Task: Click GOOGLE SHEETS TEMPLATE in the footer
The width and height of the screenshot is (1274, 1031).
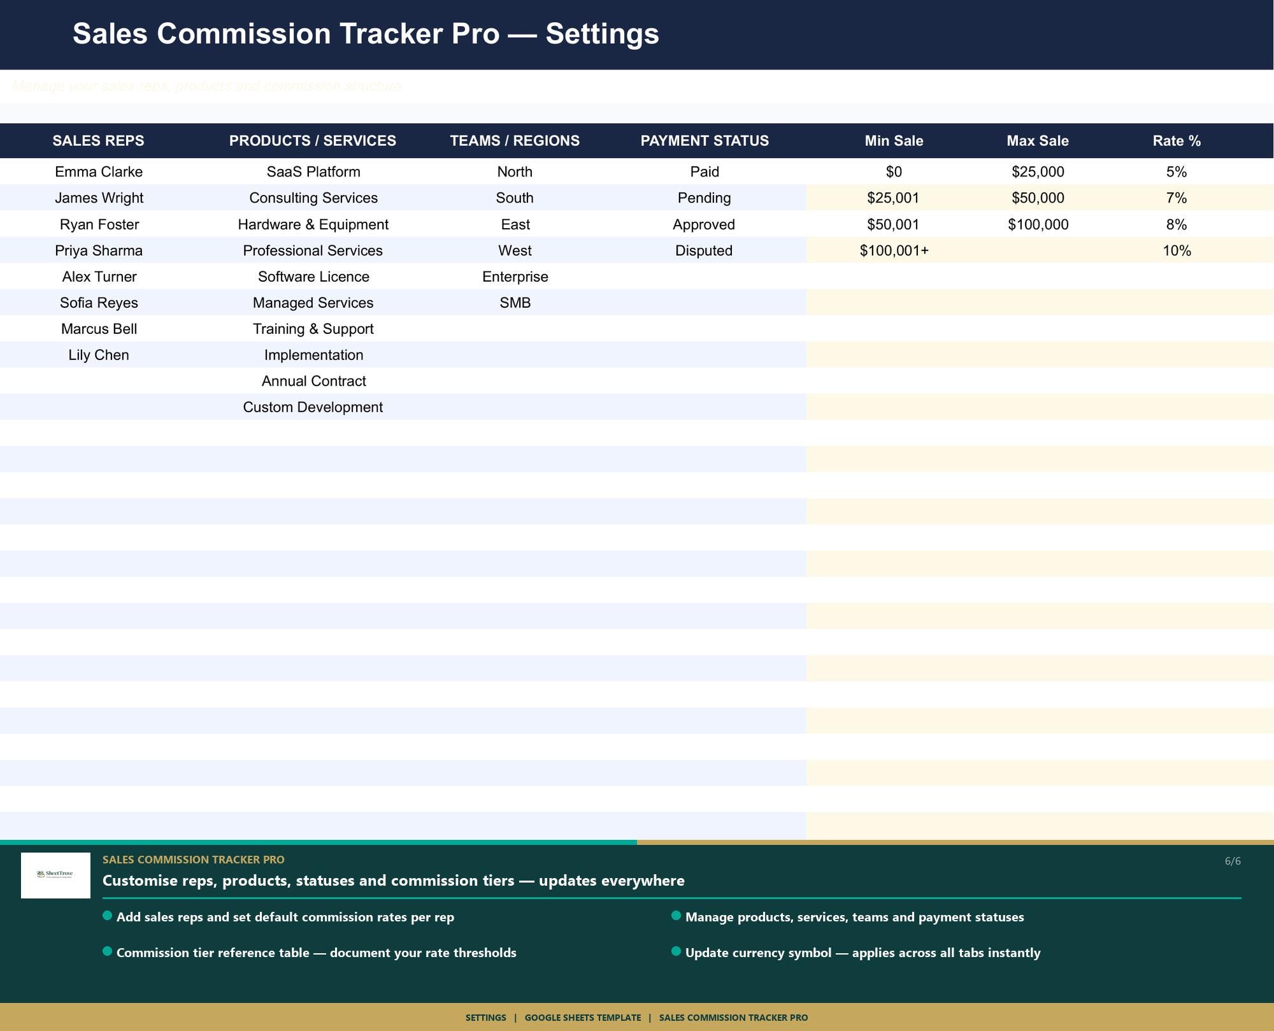Action: pyautogui.click(x=583, y=1018)
